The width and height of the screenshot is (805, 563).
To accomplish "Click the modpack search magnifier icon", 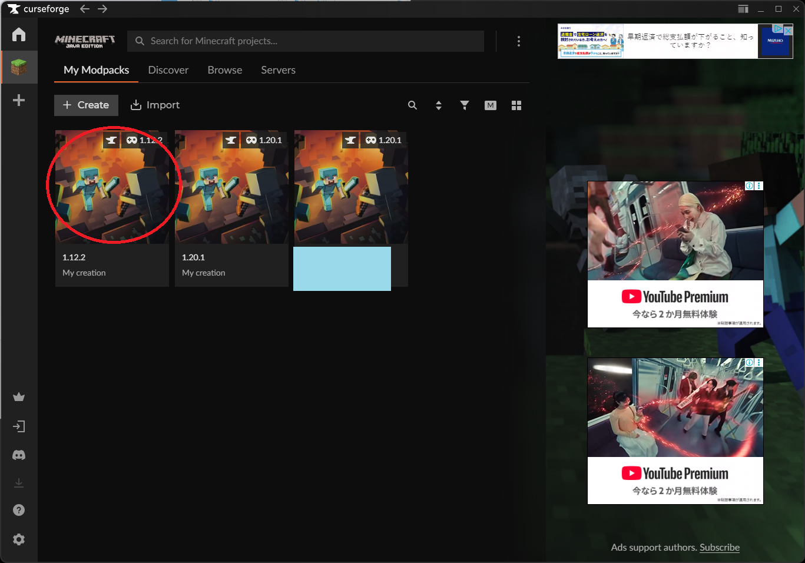I will tap(412, 105).
